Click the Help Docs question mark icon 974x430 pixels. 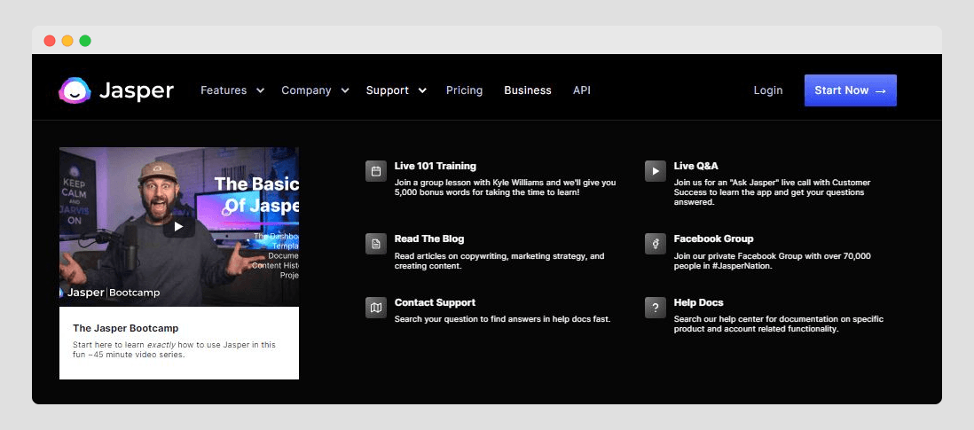pyautogui.click(x=656, y=308)
